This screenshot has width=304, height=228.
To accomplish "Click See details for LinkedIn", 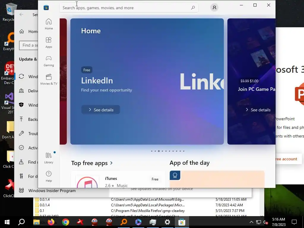I will (x=101, y=110).
